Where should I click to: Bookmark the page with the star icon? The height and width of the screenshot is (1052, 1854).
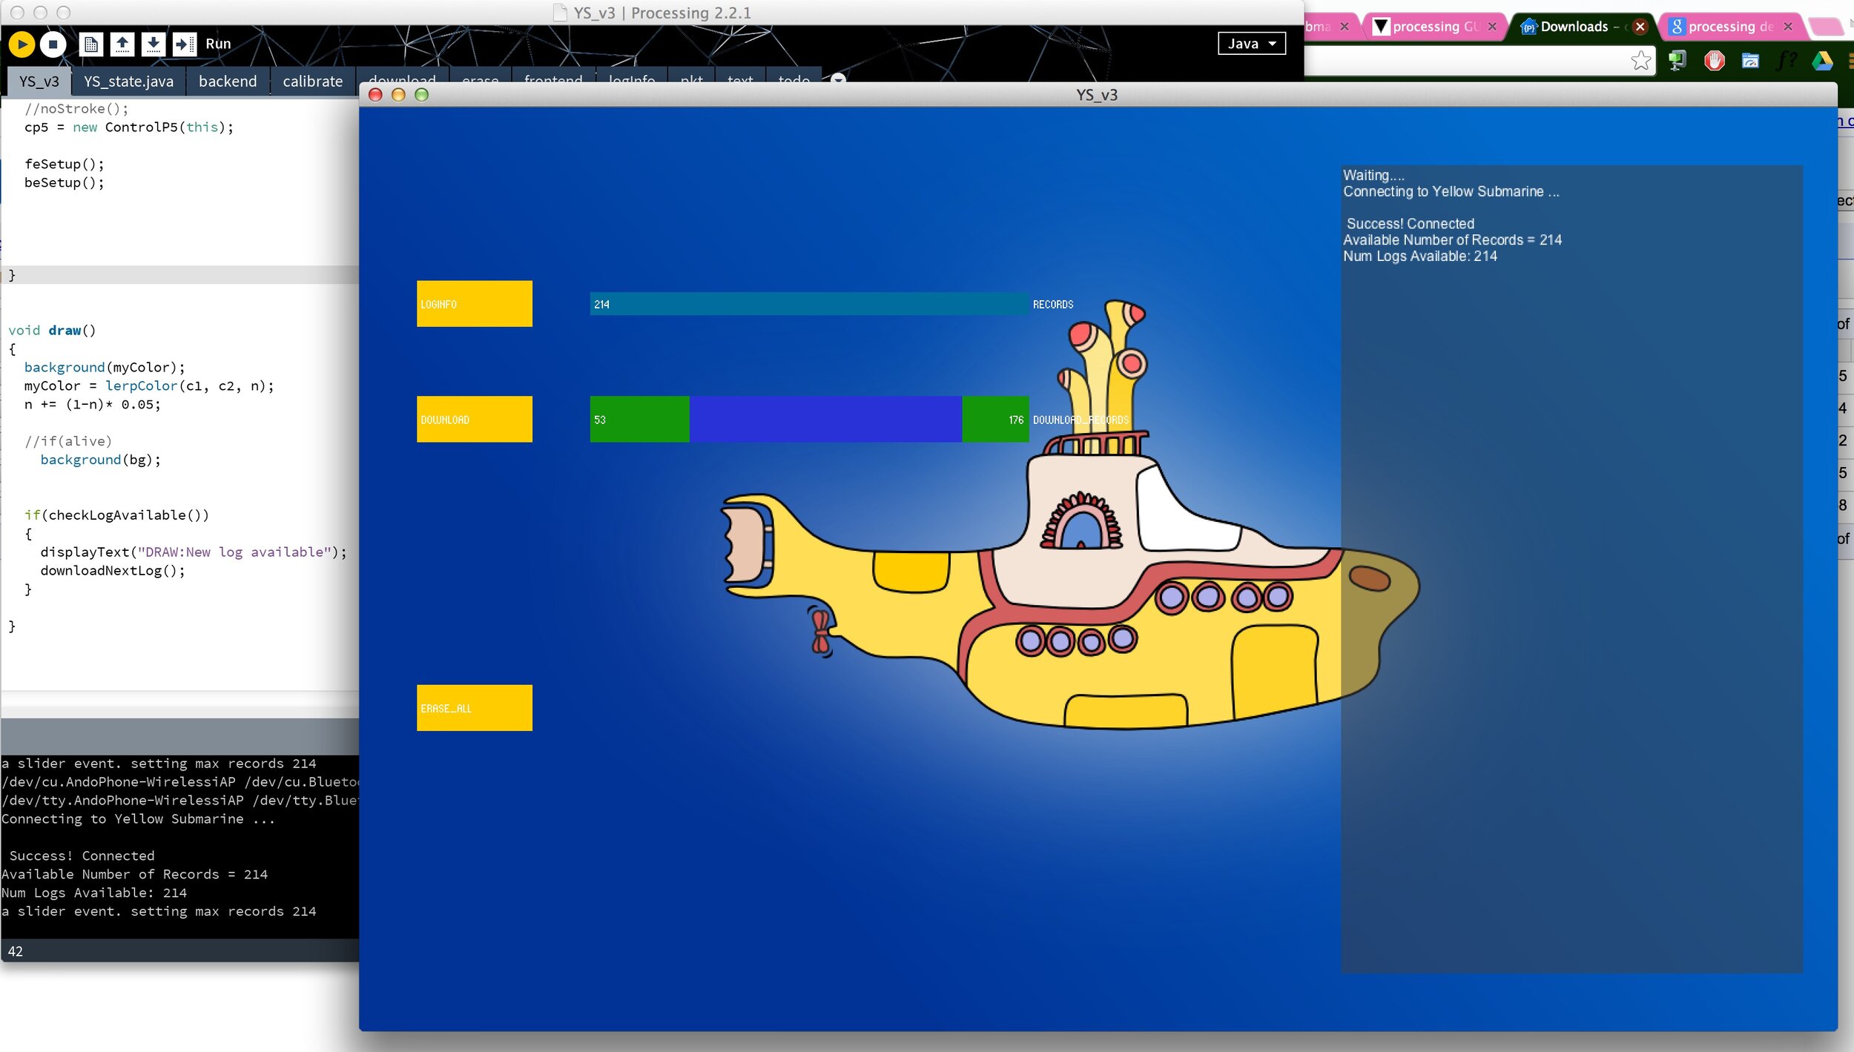coord(1641,61)
